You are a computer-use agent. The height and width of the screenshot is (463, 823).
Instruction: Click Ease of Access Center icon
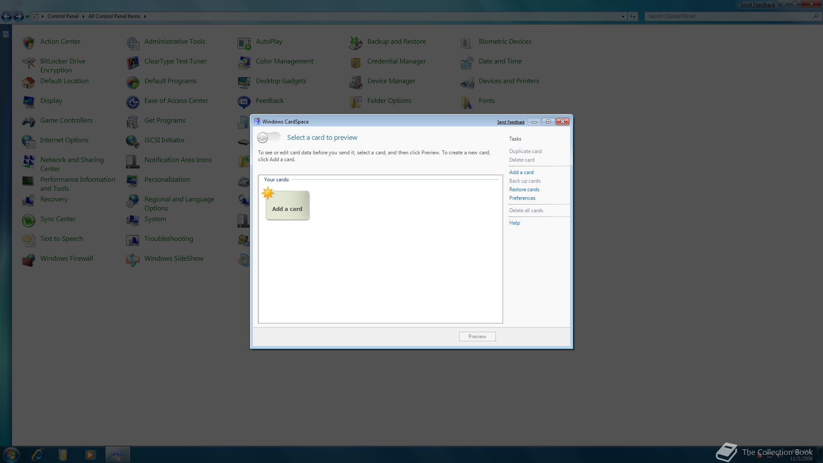click(x=133, y=102)
